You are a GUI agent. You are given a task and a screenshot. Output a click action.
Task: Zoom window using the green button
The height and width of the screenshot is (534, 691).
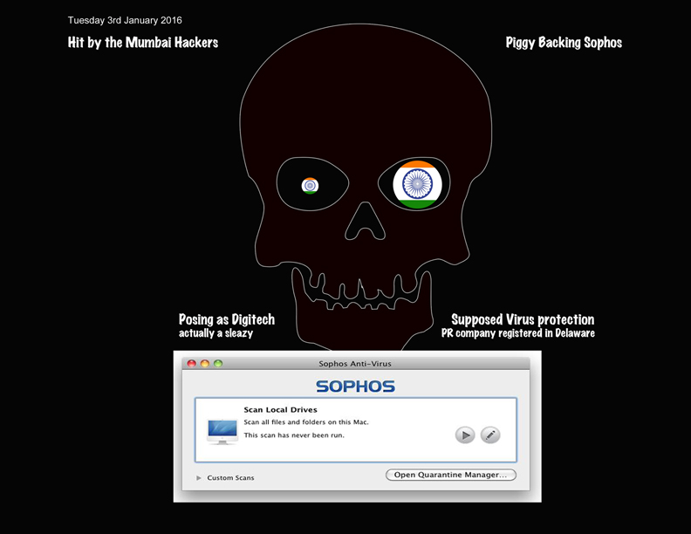pyautogui.click(x=218, y=364)
